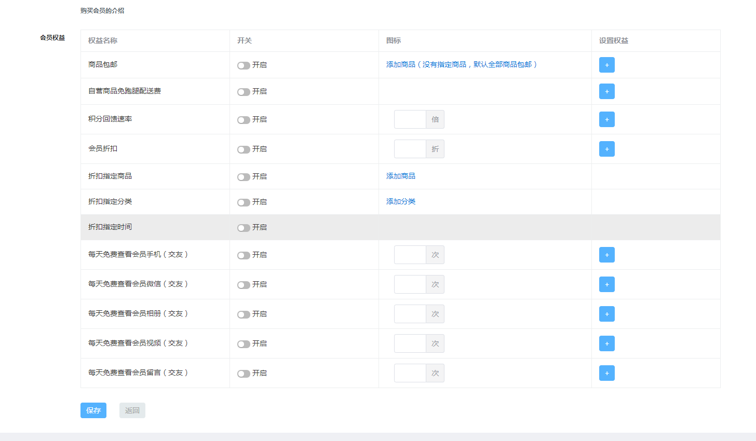Click the 会员折扣 discount input field
This screenshot has height=441, width=756.
coord(410,149)
